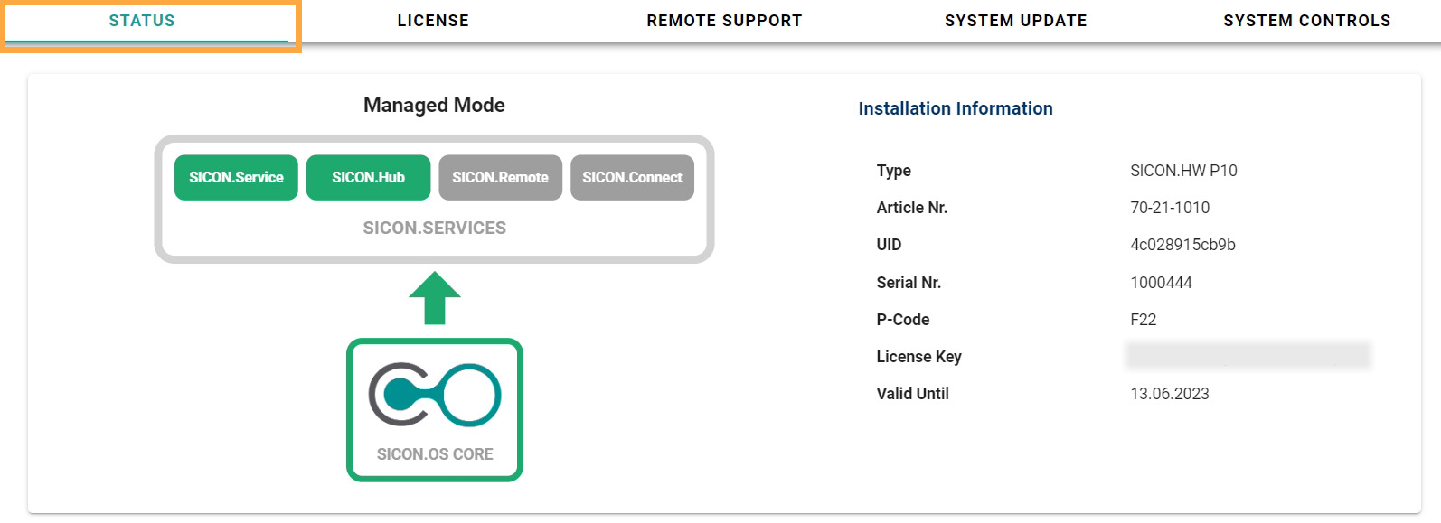
Task: Click the gray SICON.Remote button
Action: click(x=500, y=177)
